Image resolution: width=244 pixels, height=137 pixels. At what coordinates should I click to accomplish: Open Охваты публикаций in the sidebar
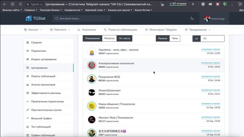coord(48,76)
